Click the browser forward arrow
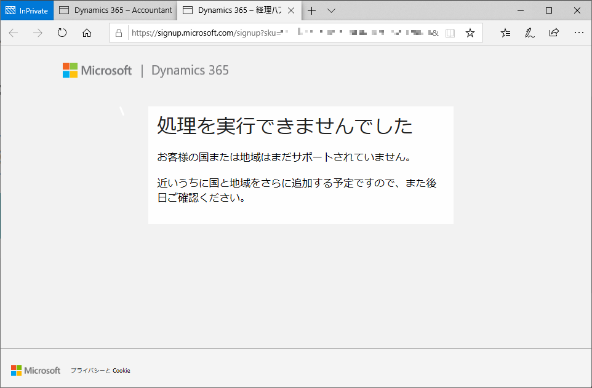This screenshot has width=592, height=388. pos(38,33)
